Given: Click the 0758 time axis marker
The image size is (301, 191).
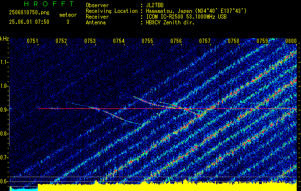Looking at the screenshot, I should (x=234, y=41).
